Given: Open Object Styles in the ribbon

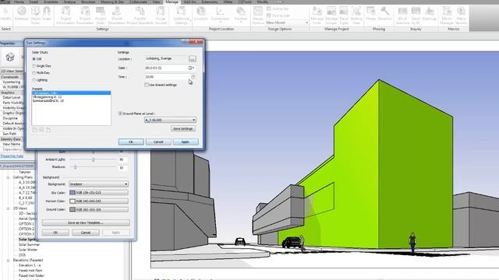Looking at the screenshot, I should coord(35,14).
